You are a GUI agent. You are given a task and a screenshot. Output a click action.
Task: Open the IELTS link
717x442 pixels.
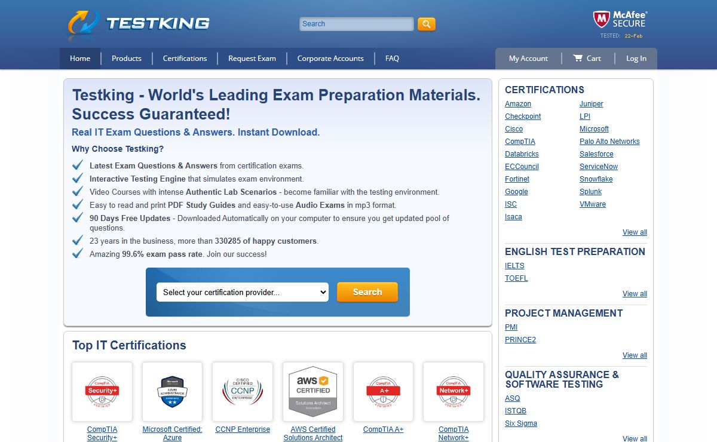tap(514, 266)
